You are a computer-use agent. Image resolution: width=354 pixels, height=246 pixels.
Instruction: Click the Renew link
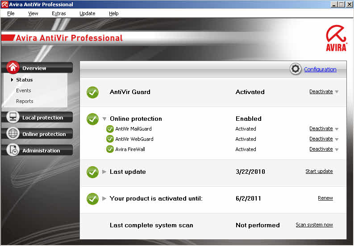click(x=325, y=198)
